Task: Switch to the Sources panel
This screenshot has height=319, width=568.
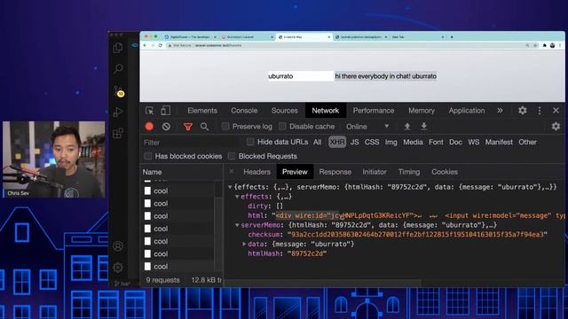Action: 284,111
